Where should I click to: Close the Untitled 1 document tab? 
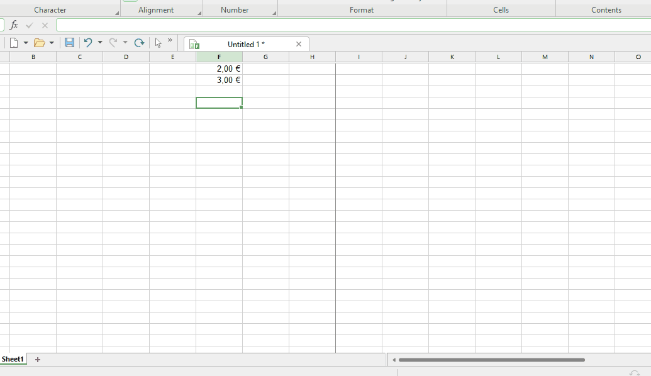point(299,44)
